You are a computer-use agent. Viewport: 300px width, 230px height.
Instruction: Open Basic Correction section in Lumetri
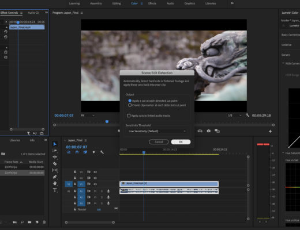pyautogui.click(x=291, y=34)
